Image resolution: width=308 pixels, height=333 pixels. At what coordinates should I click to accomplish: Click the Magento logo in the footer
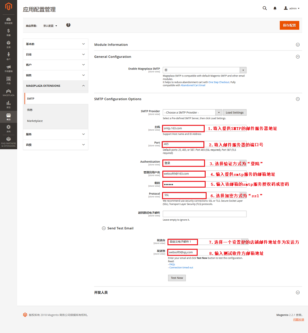coord(25,315)
